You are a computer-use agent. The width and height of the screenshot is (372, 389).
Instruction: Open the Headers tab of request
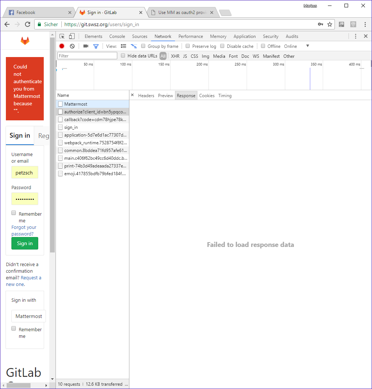tap(146, 96)
